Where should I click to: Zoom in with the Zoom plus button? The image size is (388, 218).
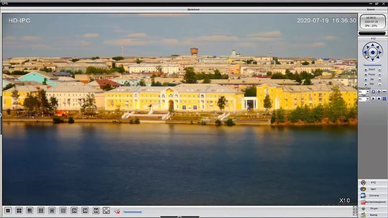(366, 70)
